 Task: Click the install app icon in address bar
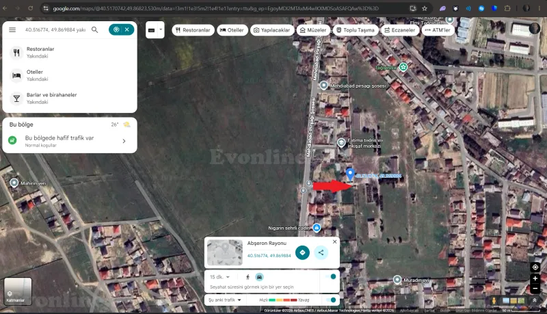(413, 8)
